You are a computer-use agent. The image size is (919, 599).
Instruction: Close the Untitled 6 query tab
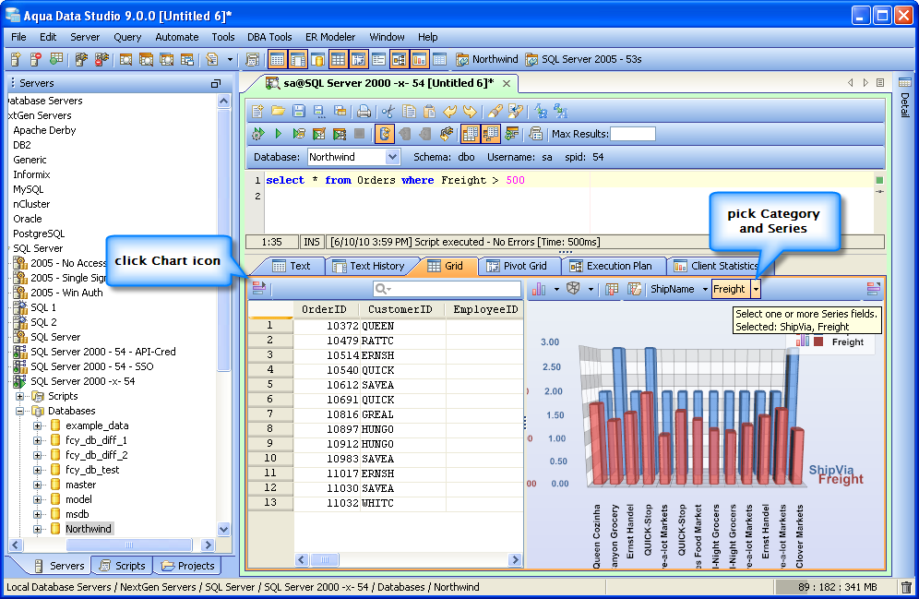pos(507,84)
